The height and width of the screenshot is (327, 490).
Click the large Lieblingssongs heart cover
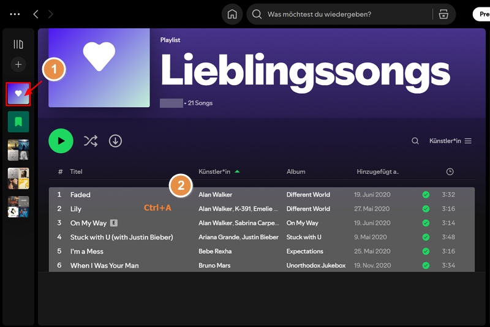click(x=99, y=68)
